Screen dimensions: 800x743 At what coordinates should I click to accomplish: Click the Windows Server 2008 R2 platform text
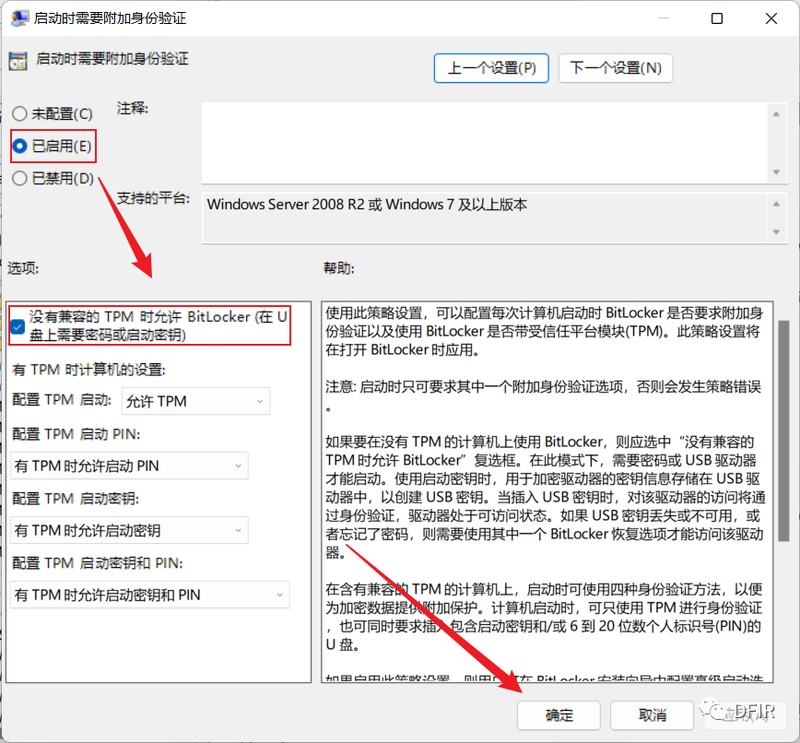[366, 205]
